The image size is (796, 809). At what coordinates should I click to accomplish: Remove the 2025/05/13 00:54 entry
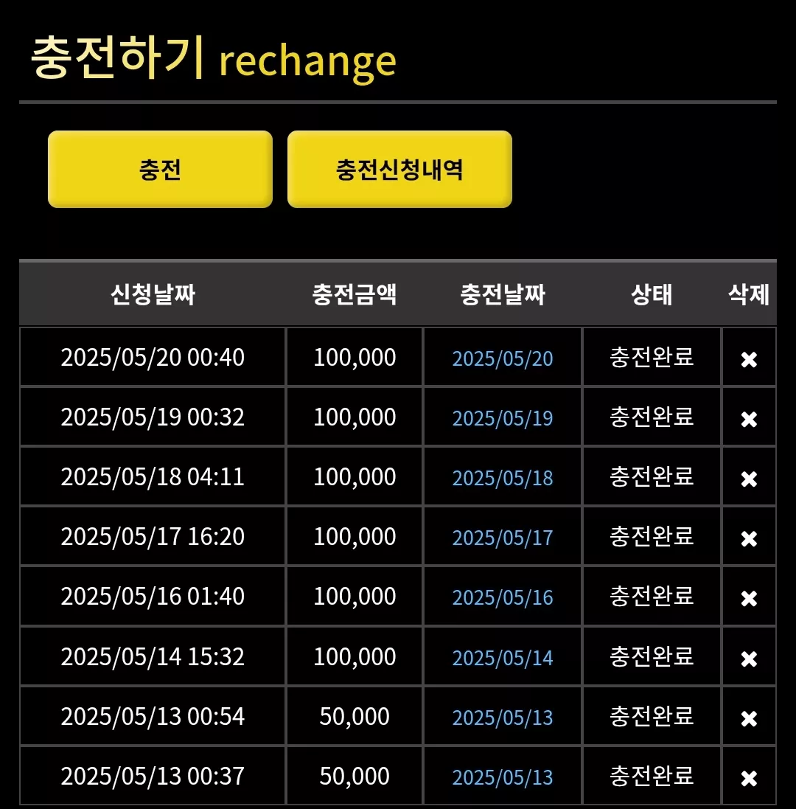(749, 719)
